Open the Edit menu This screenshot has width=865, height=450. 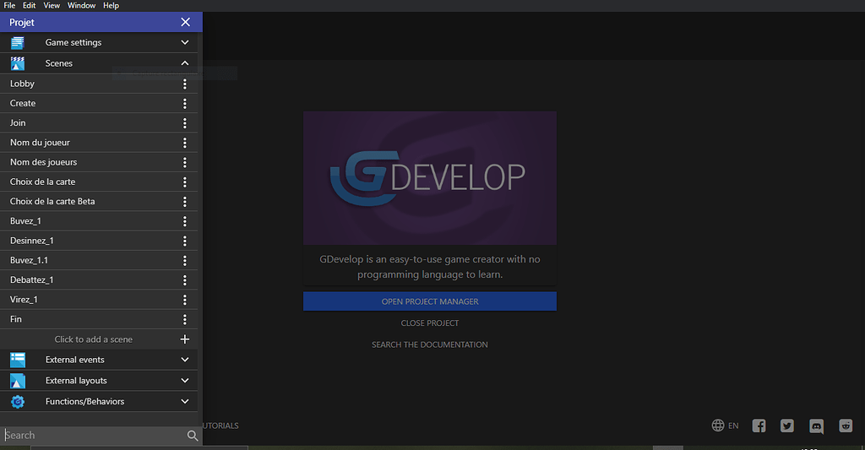point(30,6)
